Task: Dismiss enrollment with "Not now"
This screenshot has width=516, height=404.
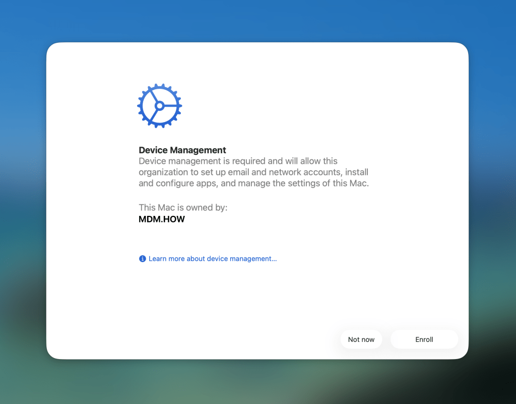Action: [361, 339]
